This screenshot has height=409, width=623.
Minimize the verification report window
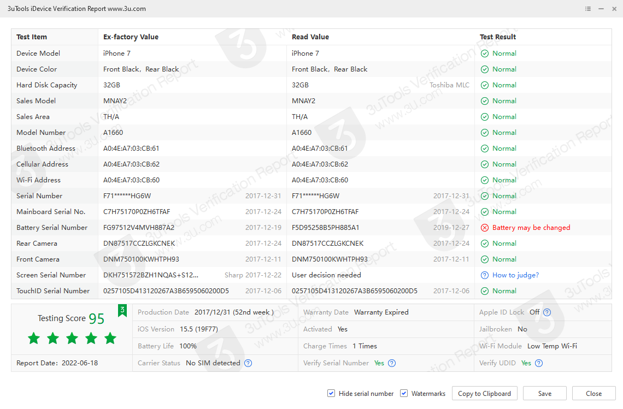pyautogui.click(x=601, y=9)
